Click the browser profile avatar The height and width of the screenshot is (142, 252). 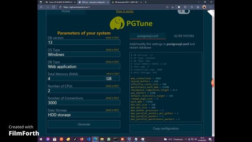tap(204, 7)
